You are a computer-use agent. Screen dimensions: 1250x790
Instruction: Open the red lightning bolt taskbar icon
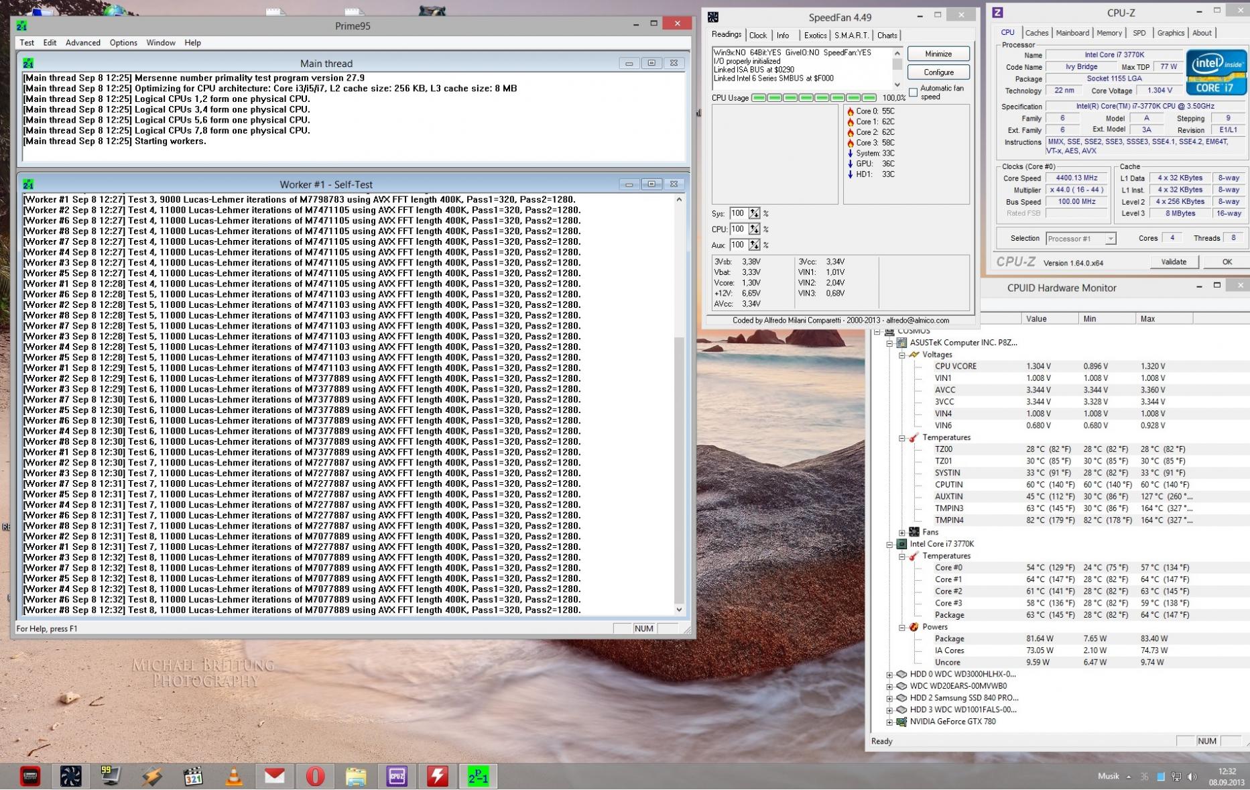(438, 776)
